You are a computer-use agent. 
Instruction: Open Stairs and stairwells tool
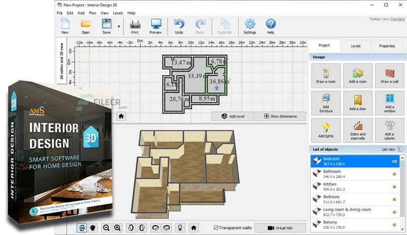pos(358,130)
